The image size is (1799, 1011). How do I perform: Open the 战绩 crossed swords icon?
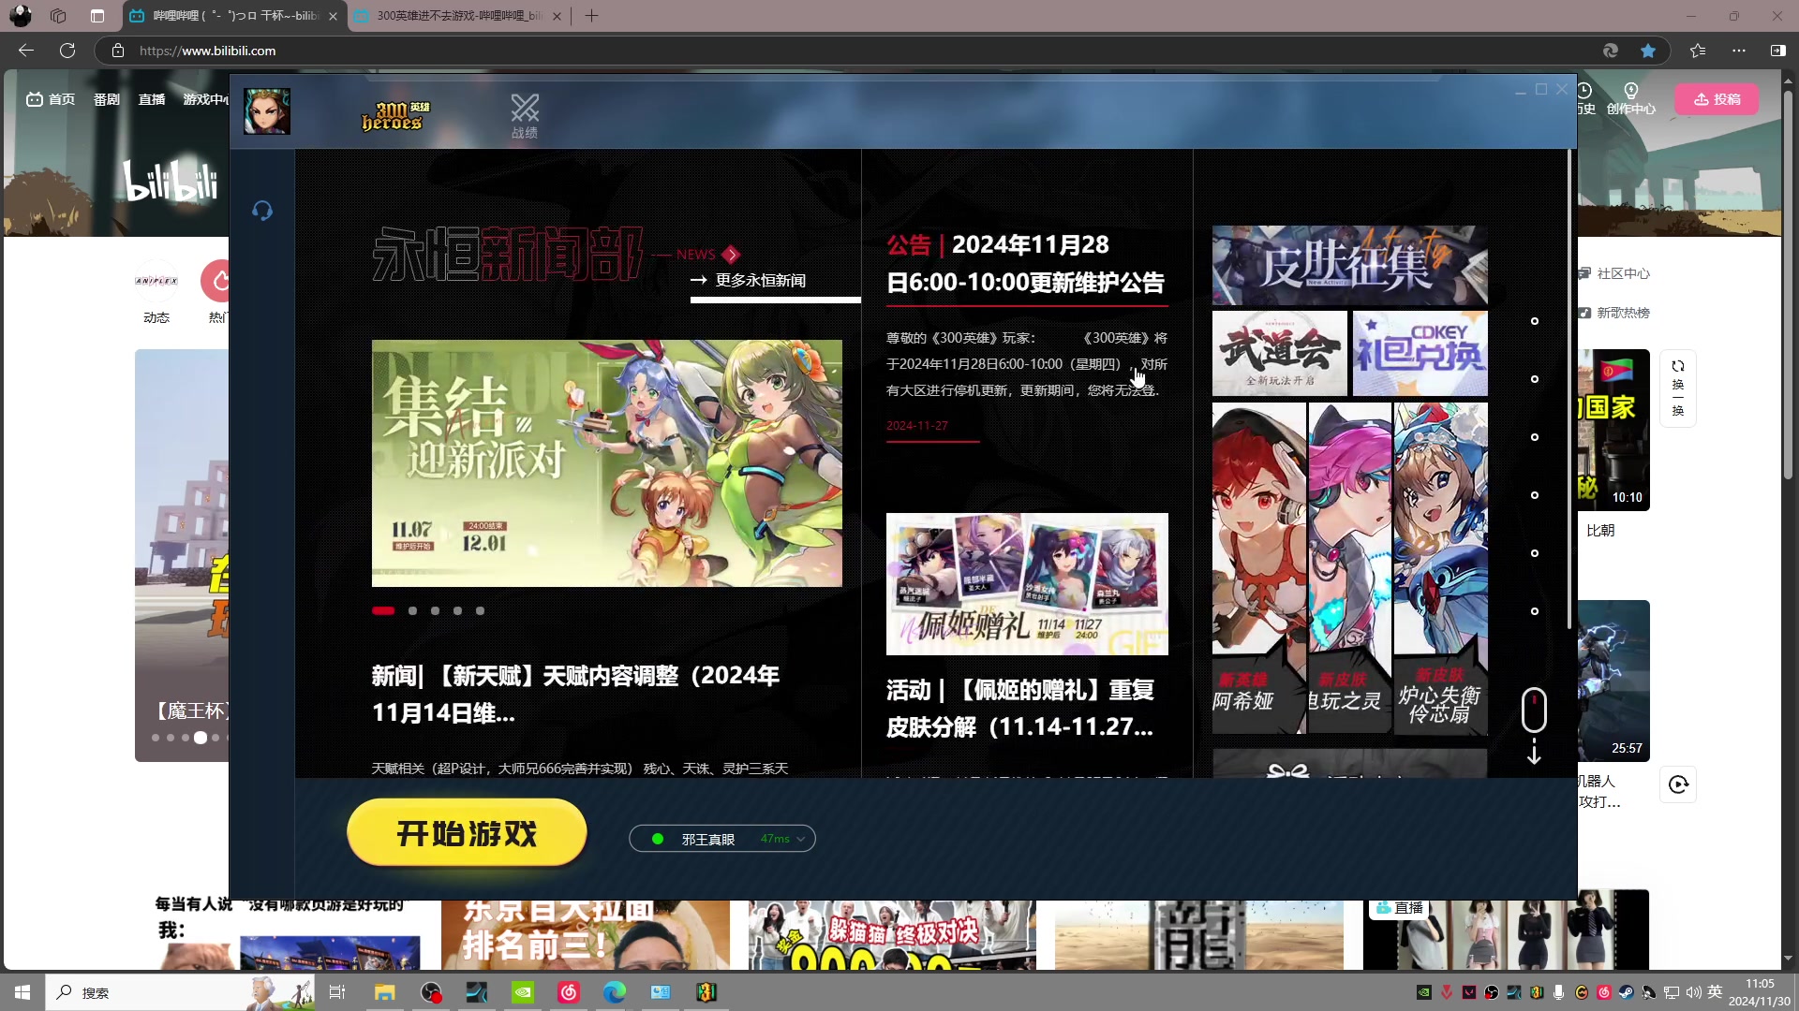[525, 116]
